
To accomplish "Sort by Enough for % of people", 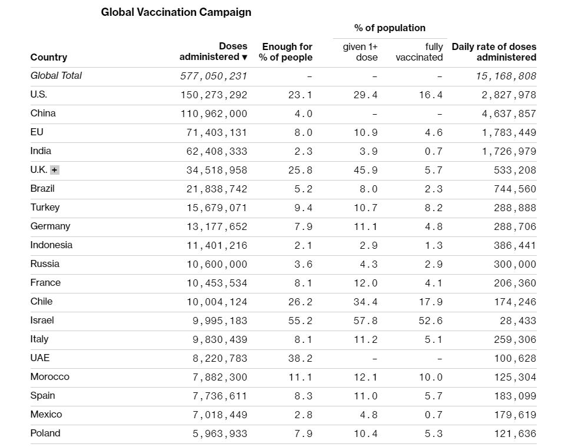I will pos(285,52).
